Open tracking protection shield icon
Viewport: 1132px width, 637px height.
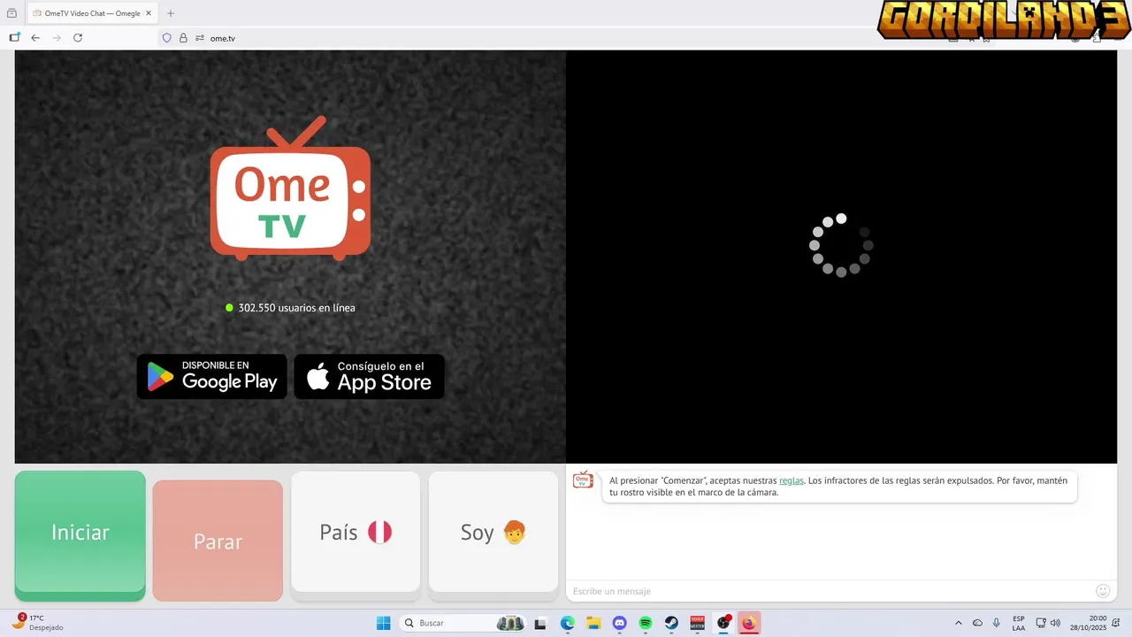point(166,38)
